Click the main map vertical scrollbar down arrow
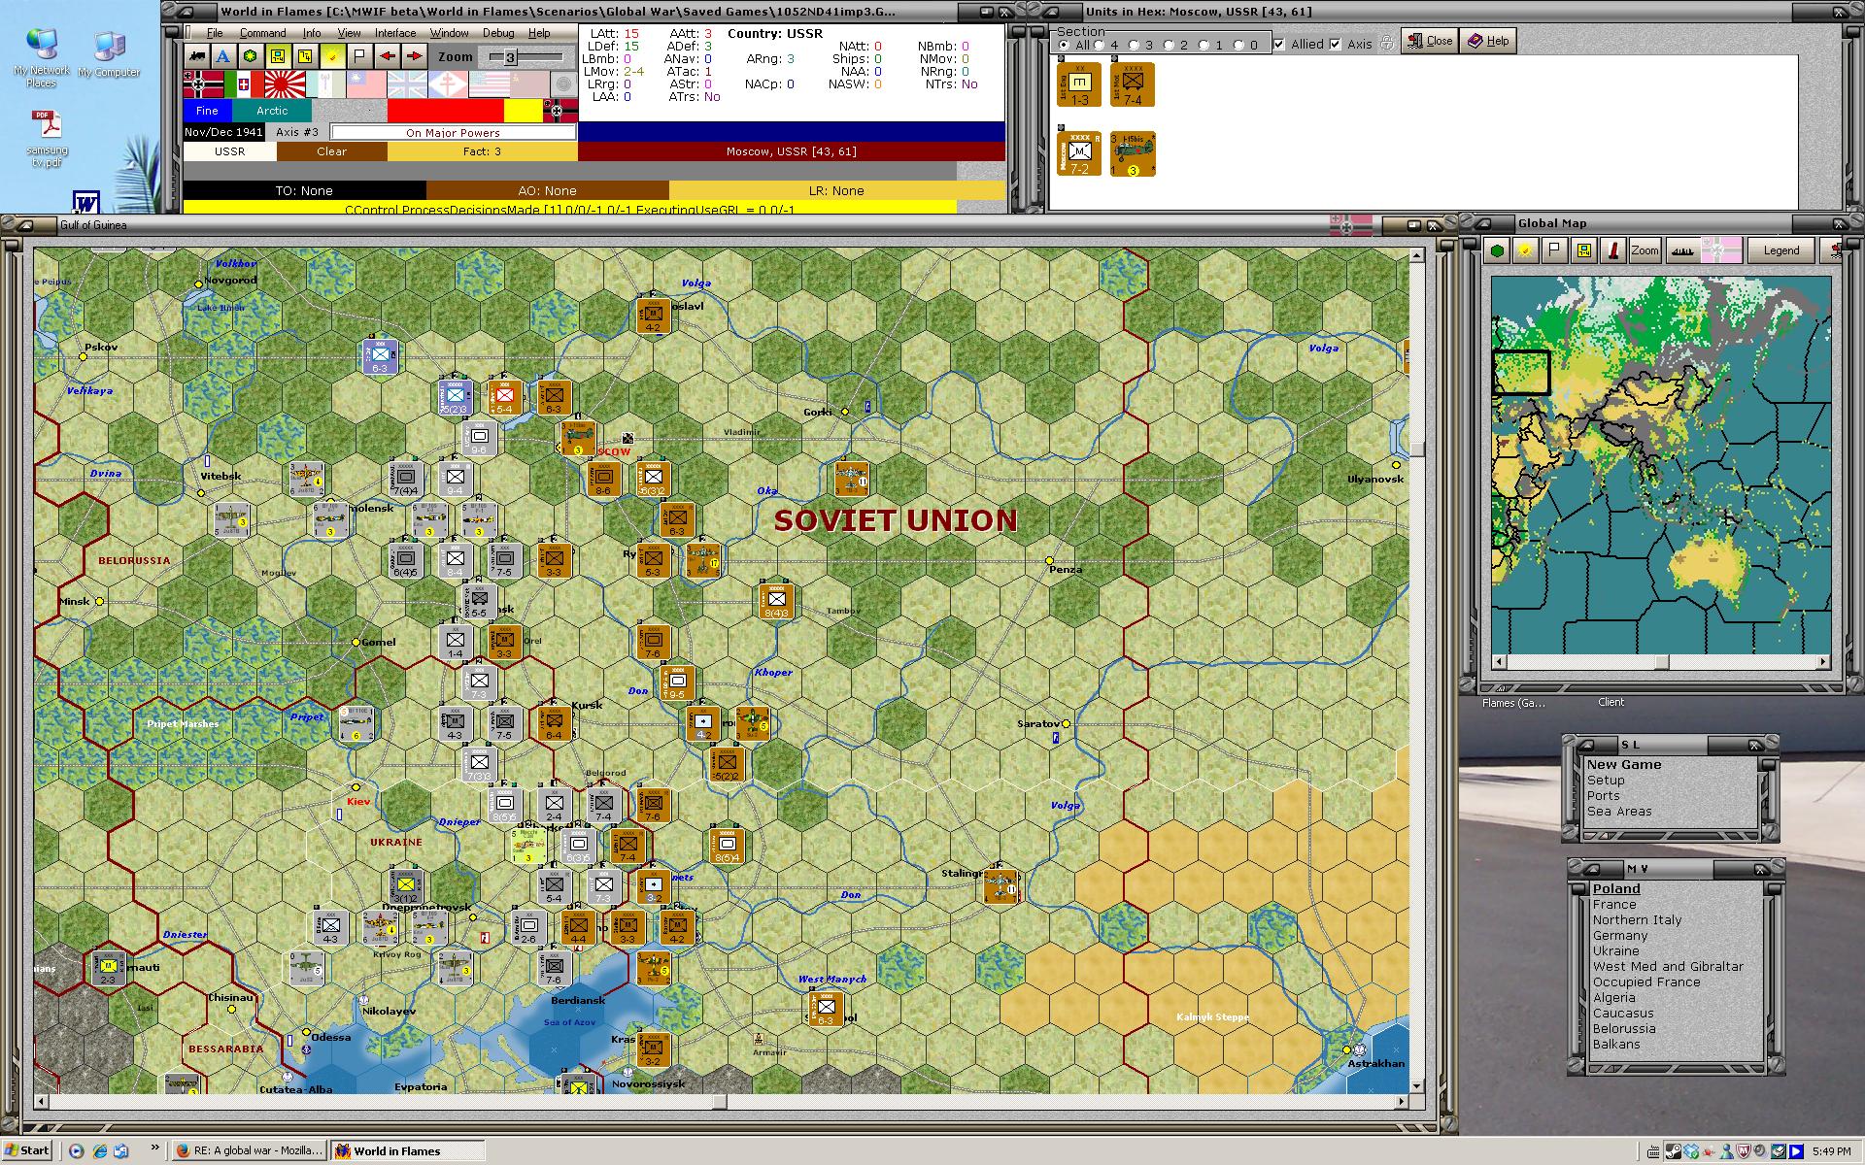The height and width of the screenshot is (1165, 1865). click(1416, 1086)
